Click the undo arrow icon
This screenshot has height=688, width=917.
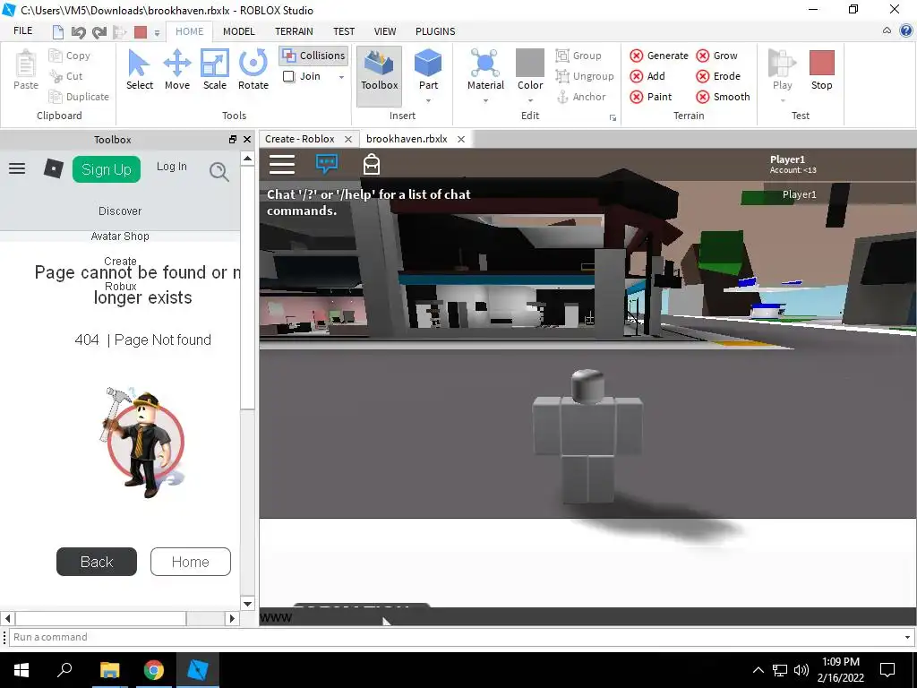79,31
